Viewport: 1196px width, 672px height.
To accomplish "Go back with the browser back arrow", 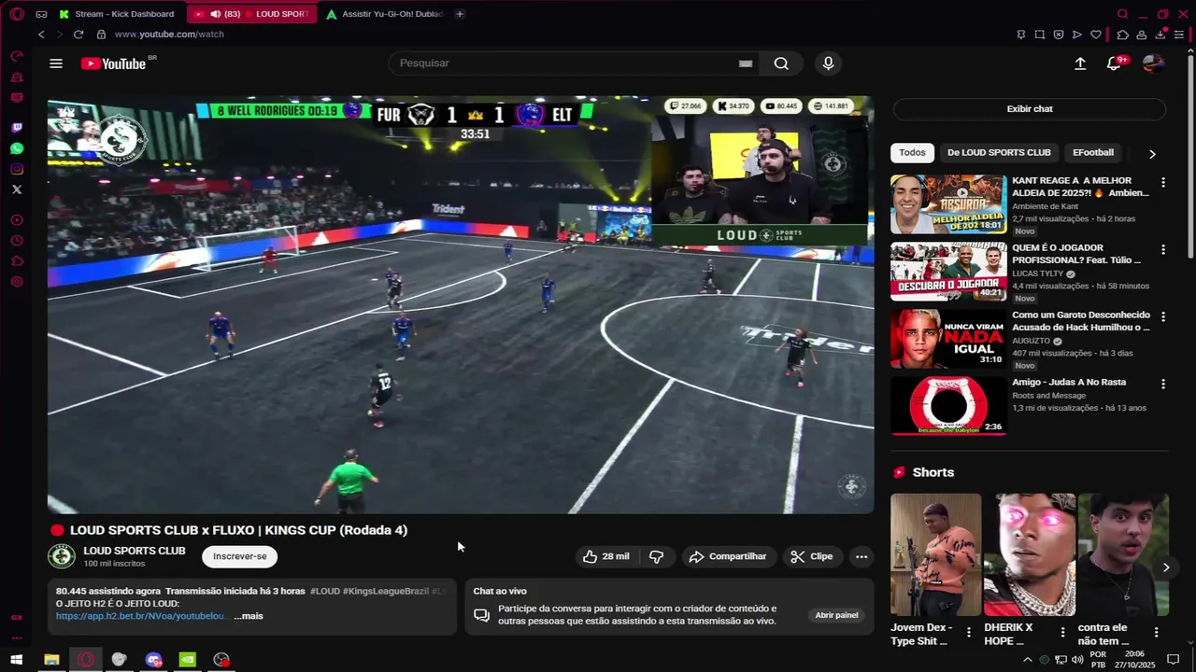I will click(41, 35).
